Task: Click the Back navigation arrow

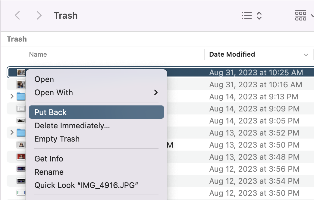Action: (x=17, y=15)
